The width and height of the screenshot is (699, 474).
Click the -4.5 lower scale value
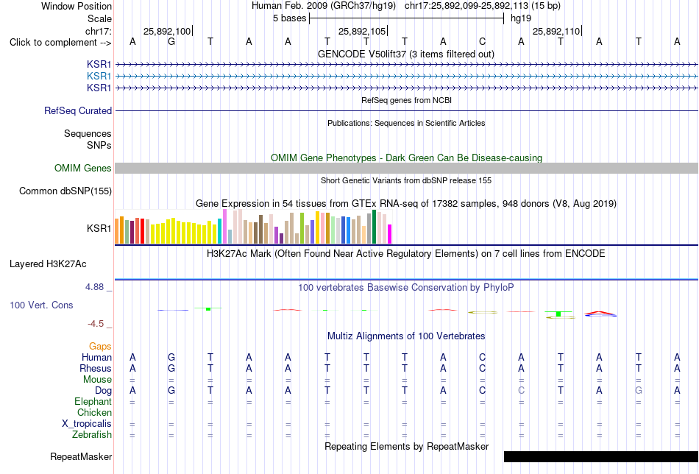(96, 324)
